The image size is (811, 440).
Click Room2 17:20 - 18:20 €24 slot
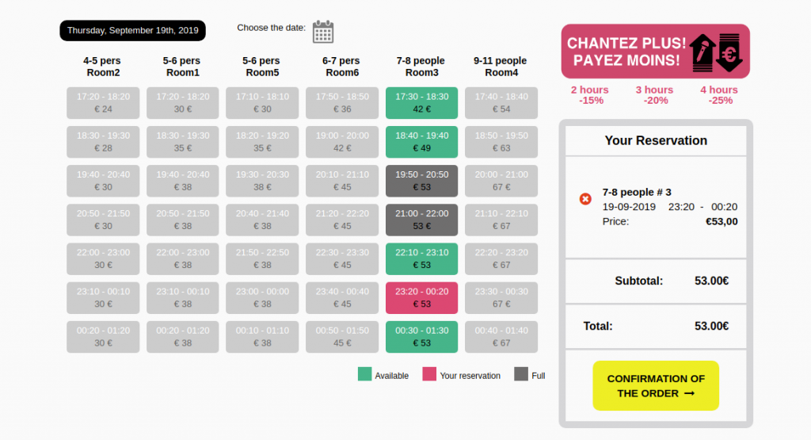point(103,103)
